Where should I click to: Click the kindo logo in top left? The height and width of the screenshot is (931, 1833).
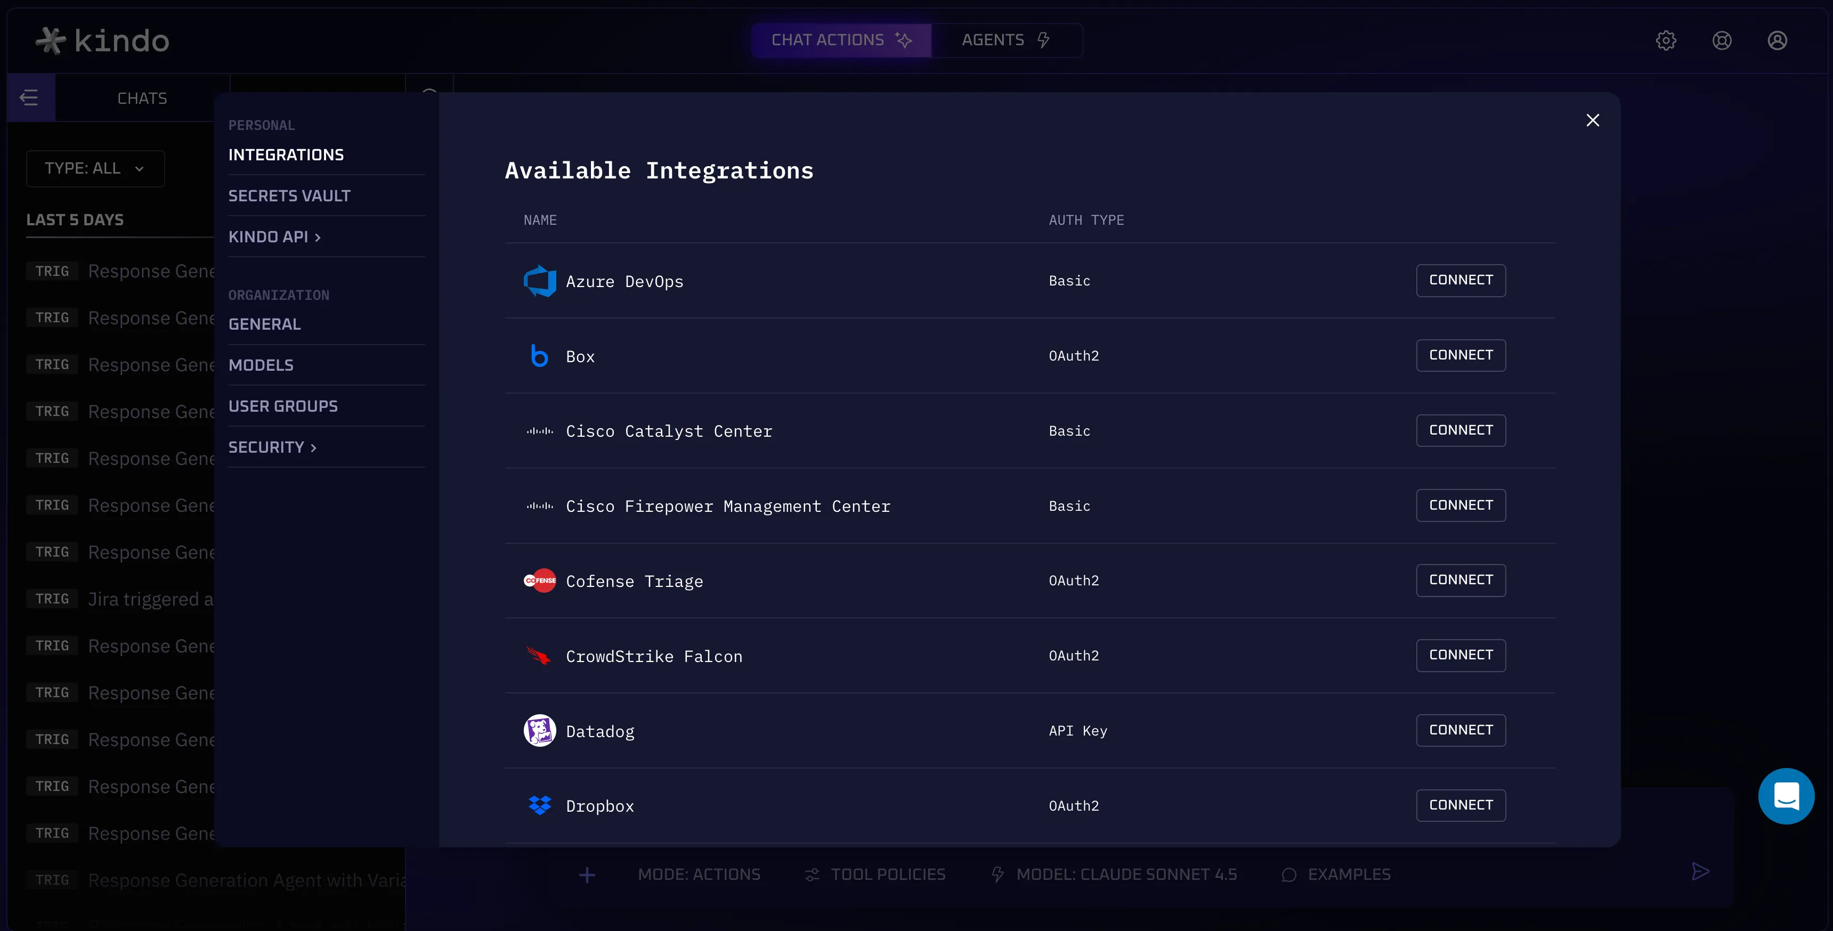(x=102, y=40)
